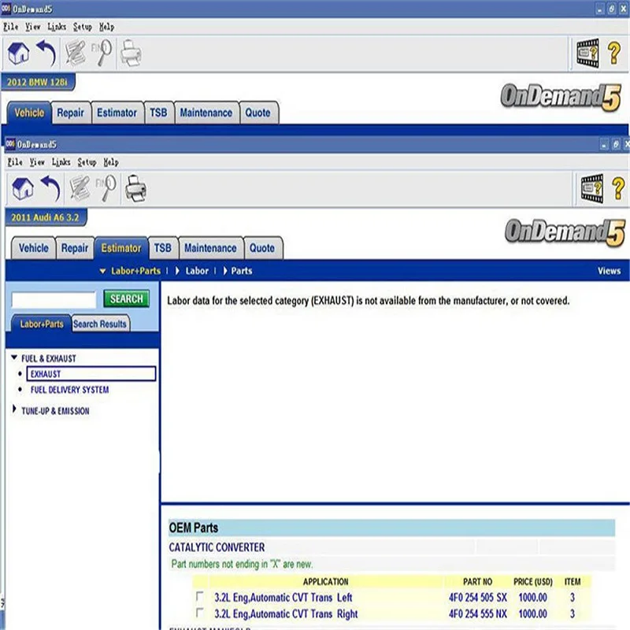Click Views link in blue bar
The image size is (630, 630).
click(x=609, y=271)
